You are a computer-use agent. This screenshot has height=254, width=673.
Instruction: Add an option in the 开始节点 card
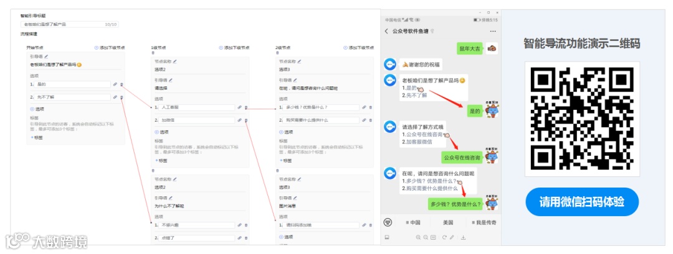coord(37,109)
